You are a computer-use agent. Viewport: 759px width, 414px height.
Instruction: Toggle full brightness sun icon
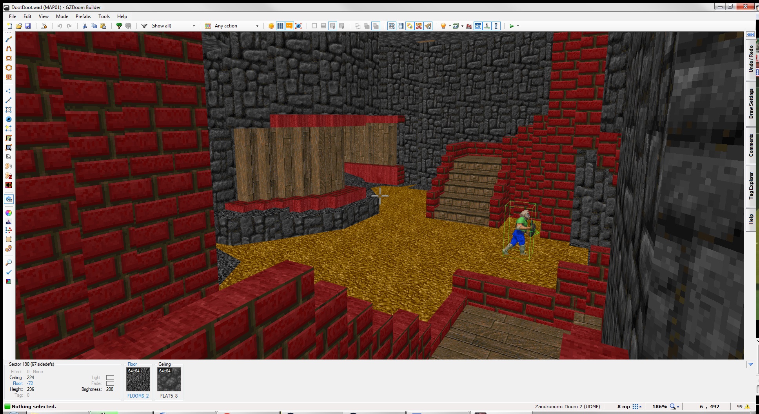tap(271, 26)
